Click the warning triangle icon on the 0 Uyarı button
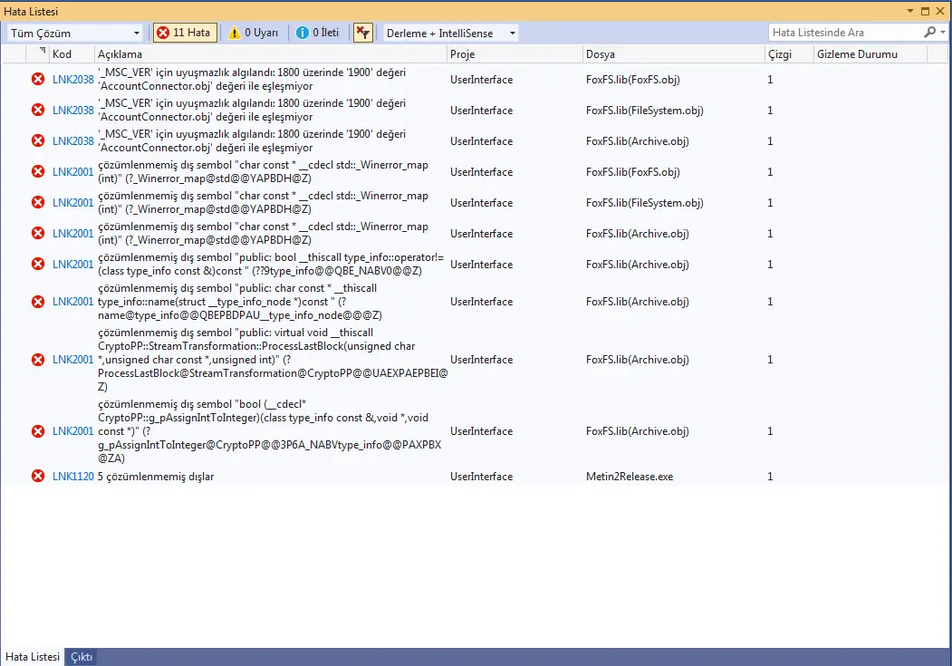The width and height of the screenshot is (952, 666). (236, 32)
